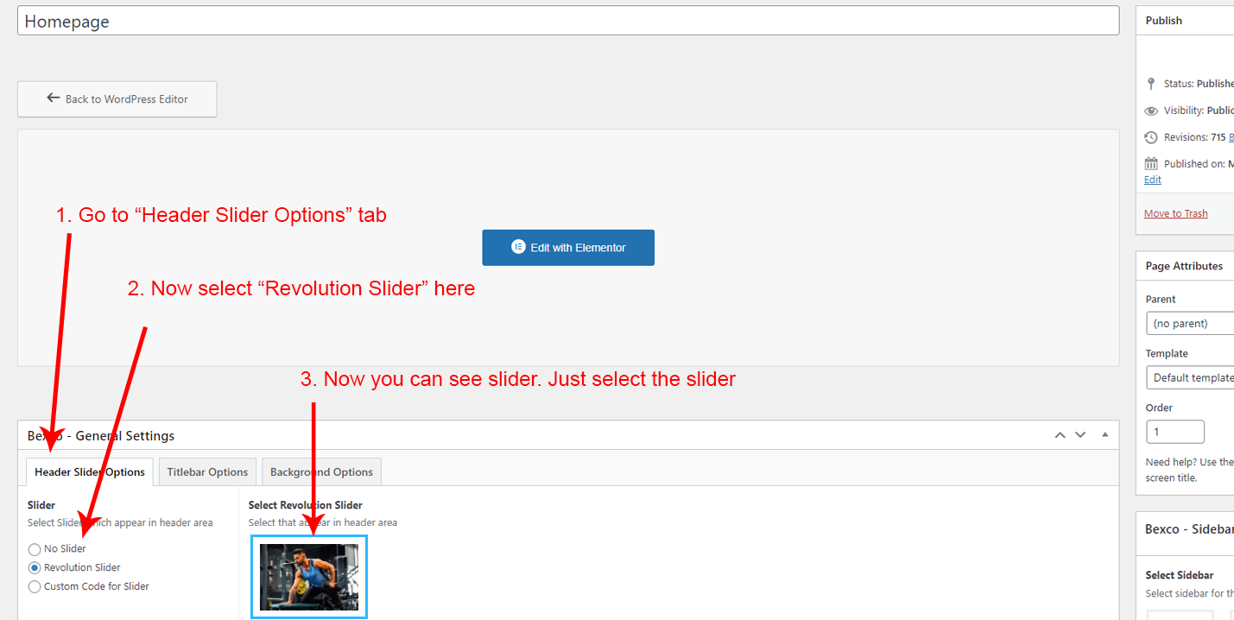Switch to the Titlebar Options tab

pyautogui.click(x=207, y=472)
